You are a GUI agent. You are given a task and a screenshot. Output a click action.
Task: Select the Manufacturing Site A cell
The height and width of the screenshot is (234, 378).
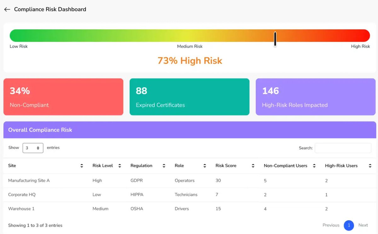(29, 181)
